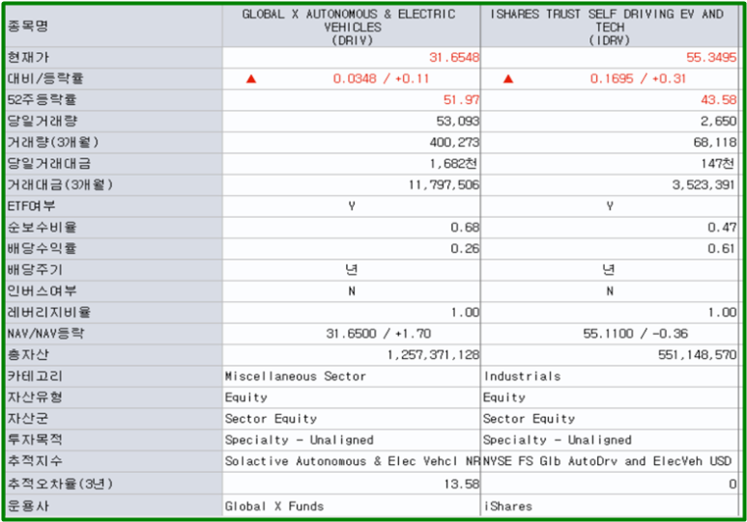Screen dimensions: 747x522
Task: Select DRIV tracking error 13.58
Action: point(461,484)
